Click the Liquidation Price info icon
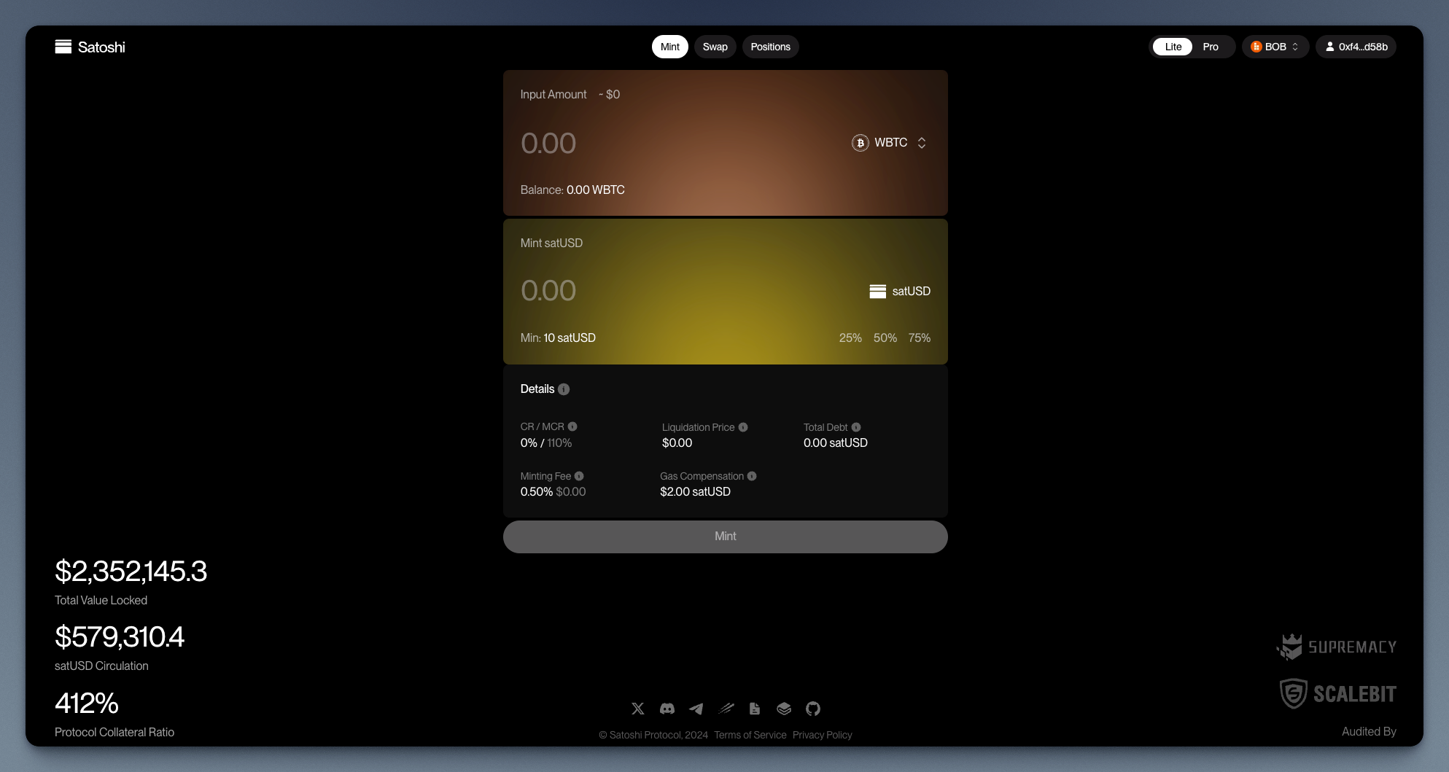1449x772 pixels. tap(743, 427)
